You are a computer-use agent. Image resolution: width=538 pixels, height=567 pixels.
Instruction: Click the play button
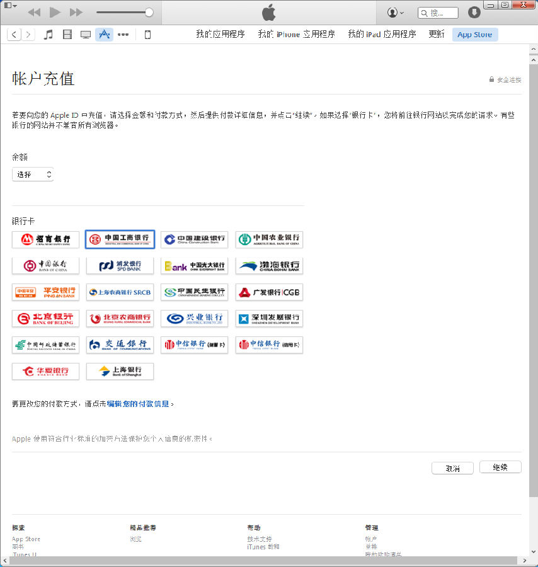coord(55,13)
